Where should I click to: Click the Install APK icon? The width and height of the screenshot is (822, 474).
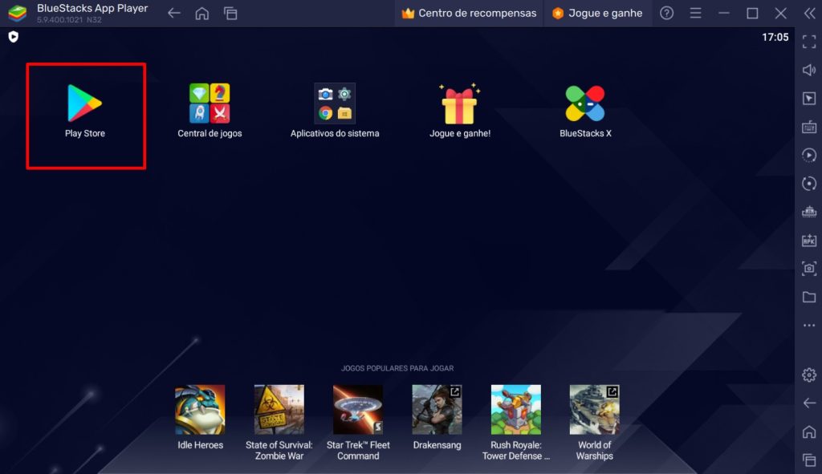[x=809, y=240]
